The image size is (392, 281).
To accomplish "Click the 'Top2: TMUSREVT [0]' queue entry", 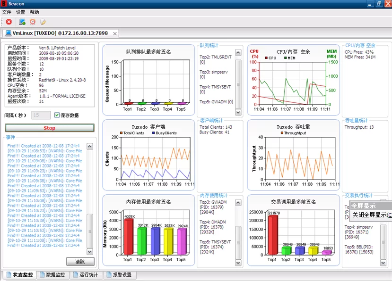I will (x=216, y=59).
